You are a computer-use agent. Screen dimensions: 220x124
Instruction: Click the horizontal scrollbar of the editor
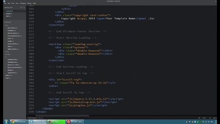(x=63, y=116)
